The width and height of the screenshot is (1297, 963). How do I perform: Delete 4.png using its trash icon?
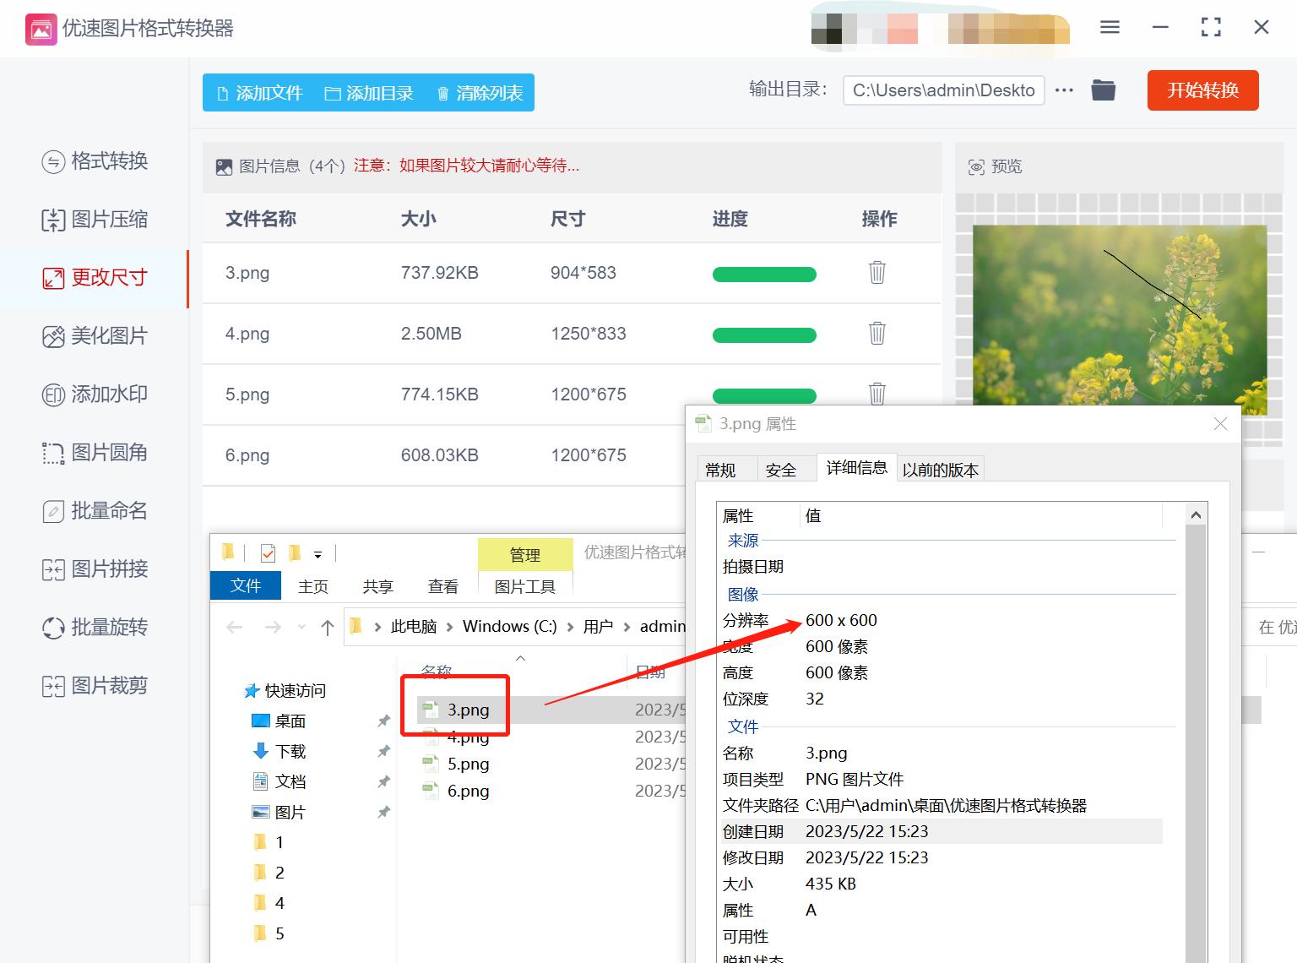tap(876, 334)
